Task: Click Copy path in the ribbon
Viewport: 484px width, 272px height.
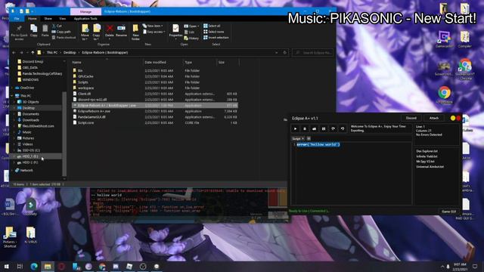Action: coord(61,32)
